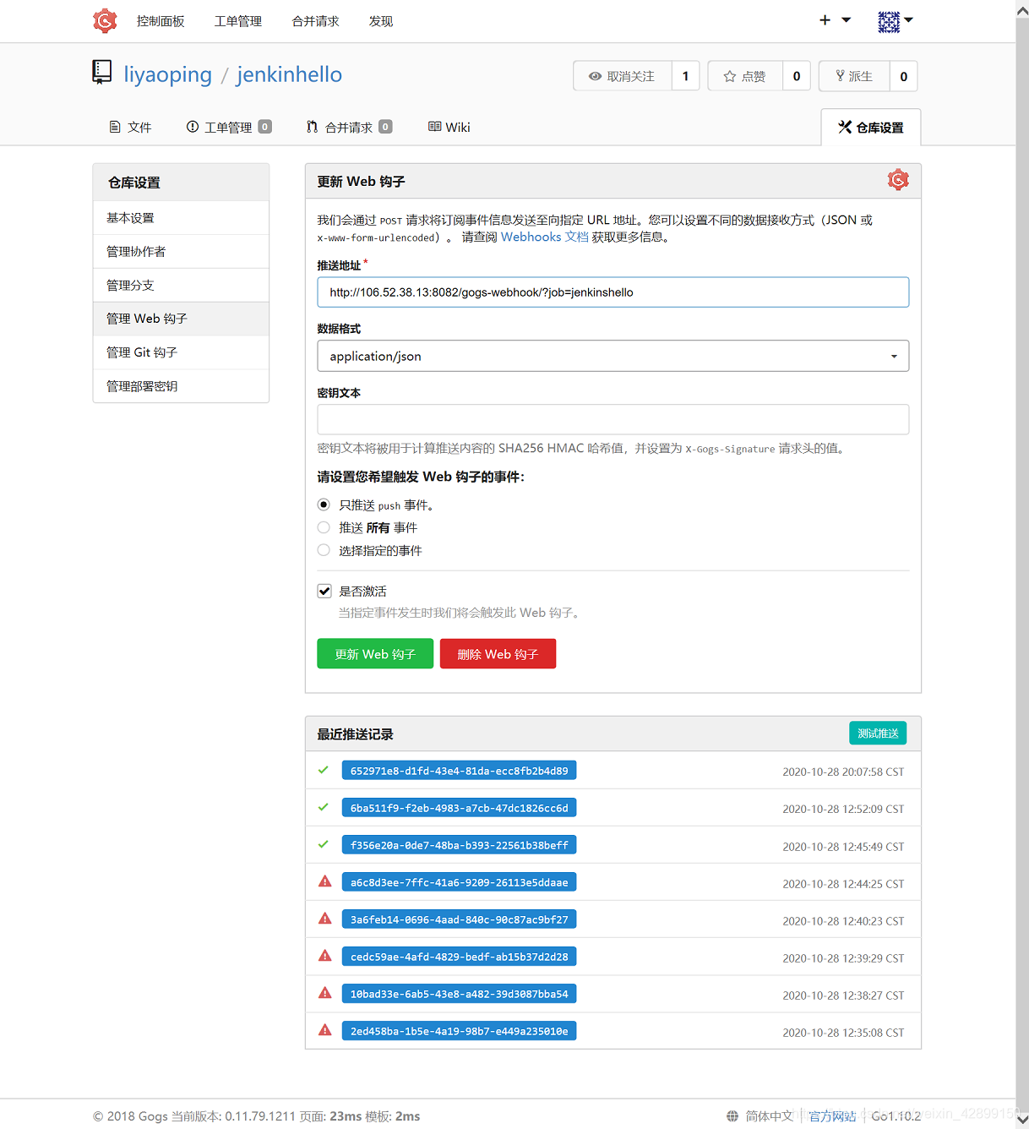Click warning icon for delivery cedc59ae
This screenshot has height=1129, width=1029.
coord(324,956)
